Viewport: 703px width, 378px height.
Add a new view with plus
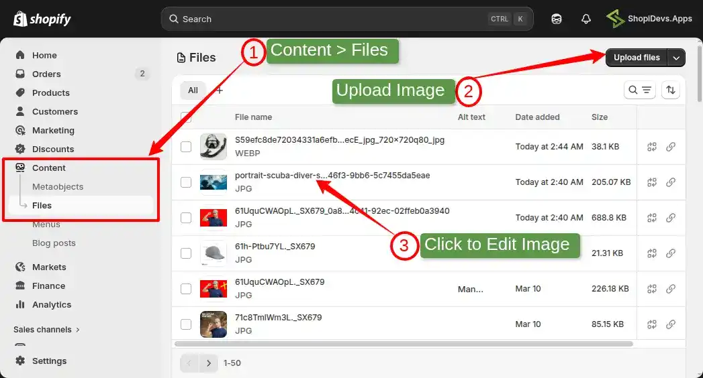click(x=220, y=90)
